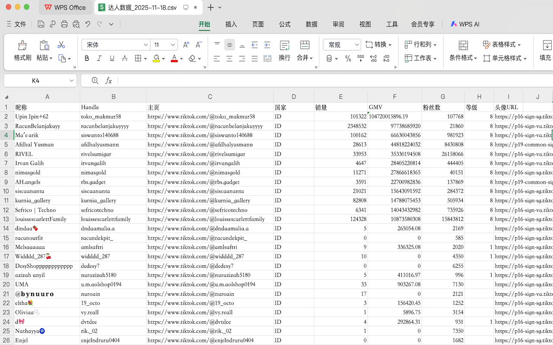Click increase decimal places icon

click(374, 58)
